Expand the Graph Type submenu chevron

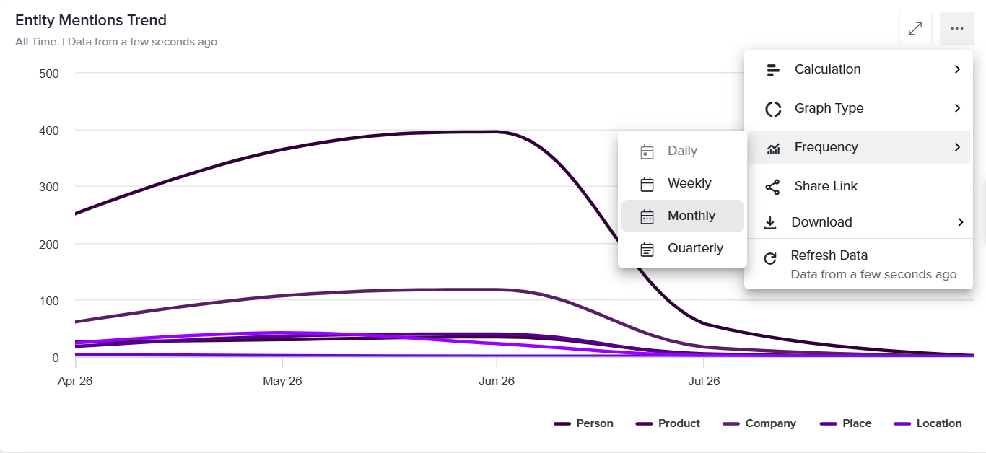957,108
